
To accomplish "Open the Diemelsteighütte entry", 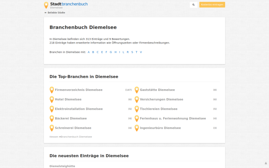I will [x=62, y=166].
